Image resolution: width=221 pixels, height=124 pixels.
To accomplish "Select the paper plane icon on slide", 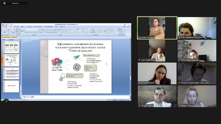I will click(x=77, y=57).
